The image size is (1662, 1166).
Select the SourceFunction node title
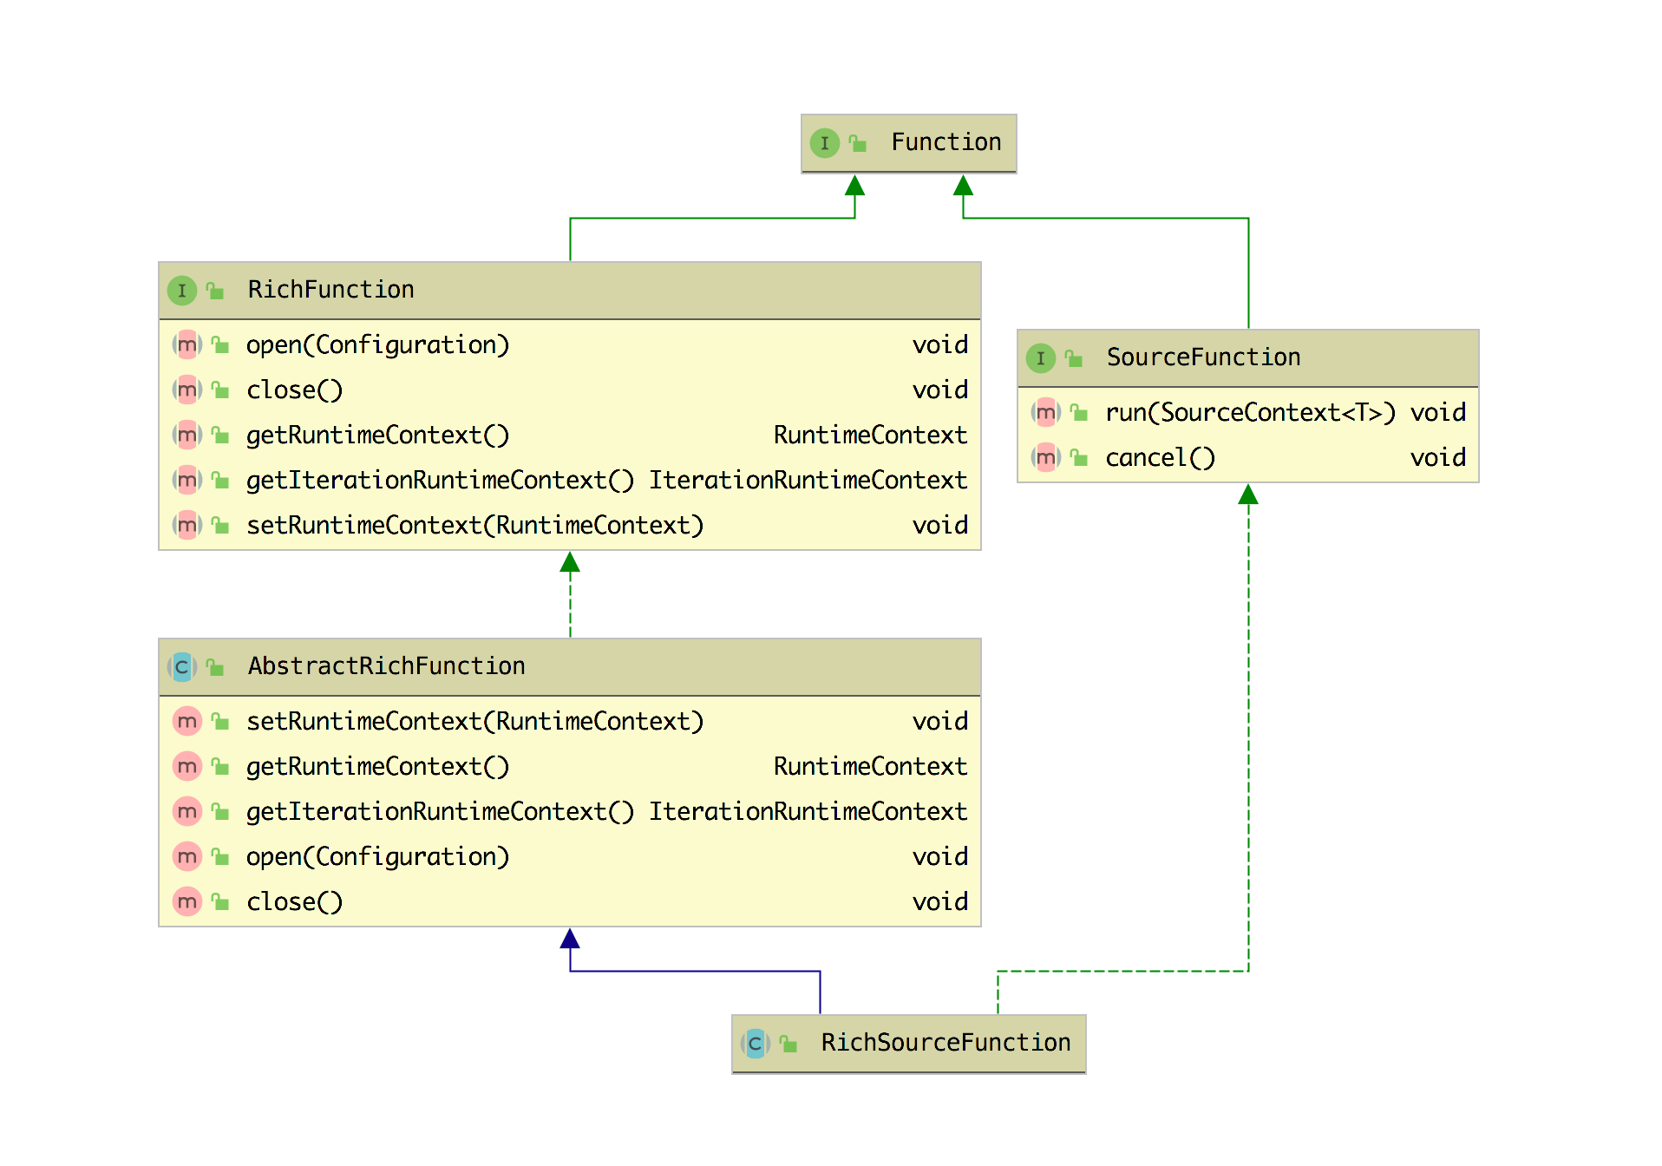pos(1203,357)
